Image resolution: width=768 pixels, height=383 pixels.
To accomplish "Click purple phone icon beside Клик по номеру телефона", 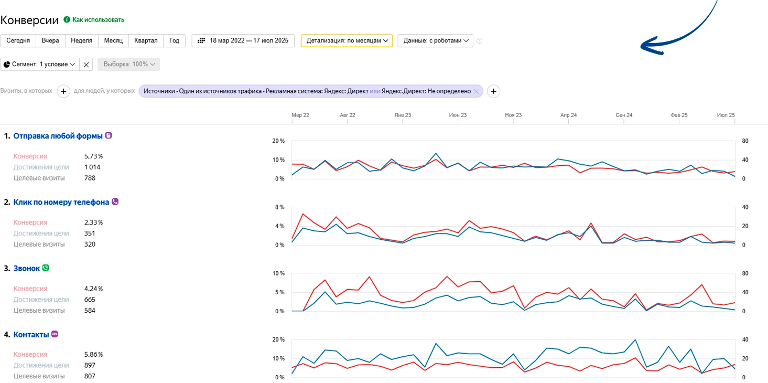I will [115, 201].
